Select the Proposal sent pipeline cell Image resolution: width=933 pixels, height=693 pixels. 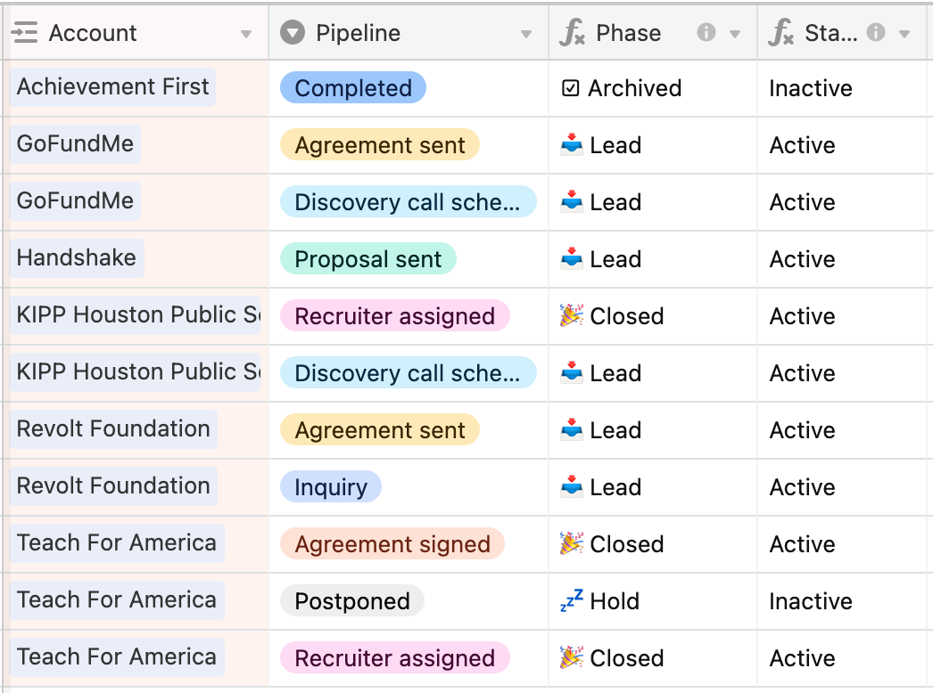[367, 259]
